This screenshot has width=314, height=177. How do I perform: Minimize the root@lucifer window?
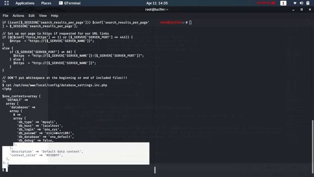point(293,10)
